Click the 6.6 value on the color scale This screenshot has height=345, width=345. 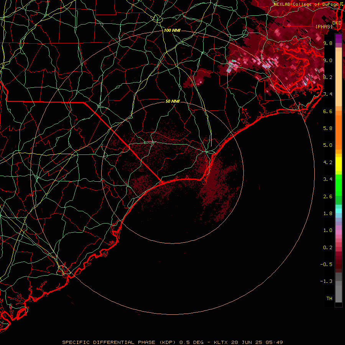pos(328,111)
